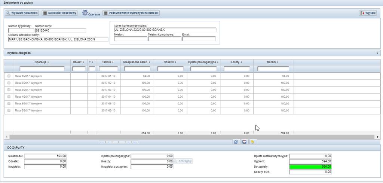The image size is (383, 183).
Task: Click the Numer sygnatury input field
Action: pos(21,30)
